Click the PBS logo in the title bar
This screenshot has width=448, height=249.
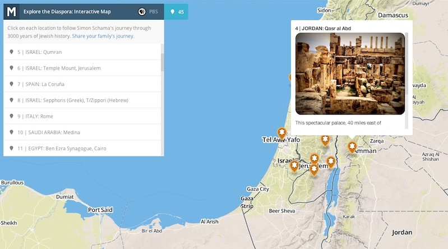click(148, 11)
